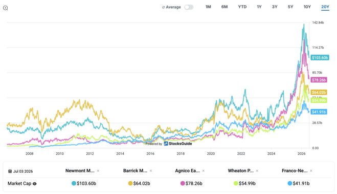Switch to YTD range

242,7
